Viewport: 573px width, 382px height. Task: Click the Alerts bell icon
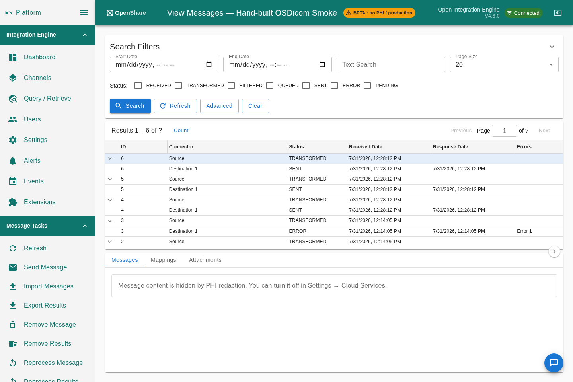point(13,161)
